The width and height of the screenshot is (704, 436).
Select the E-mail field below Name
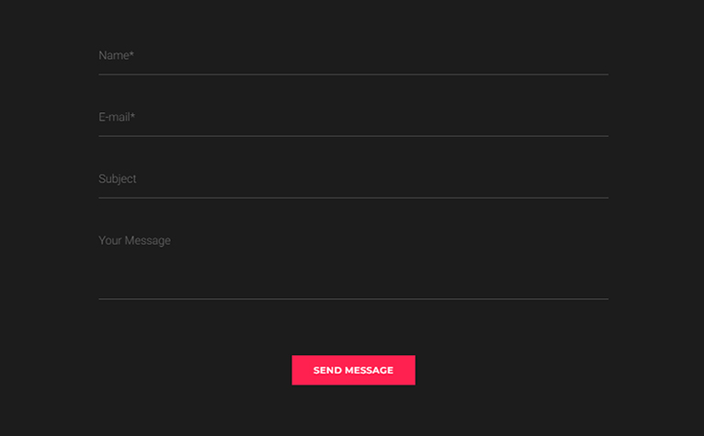click(353, 118)
